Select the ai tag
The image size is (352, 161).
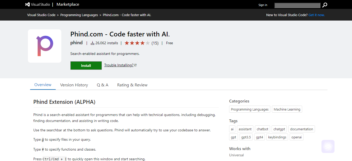coord(232,129)
